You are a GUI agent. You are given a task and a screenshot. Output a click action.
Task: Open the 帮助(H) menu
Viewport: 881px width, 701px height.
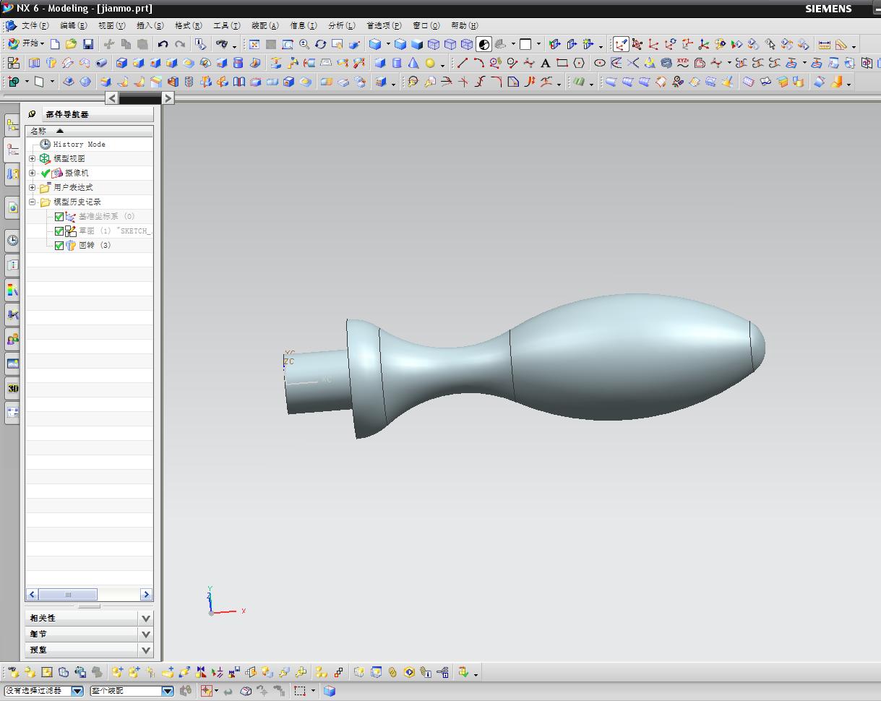[x=464, y=25]
